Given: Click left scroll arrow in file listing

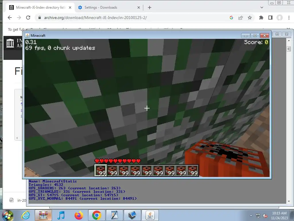Looking at the screenshot, I should click(x=17, y=138).
